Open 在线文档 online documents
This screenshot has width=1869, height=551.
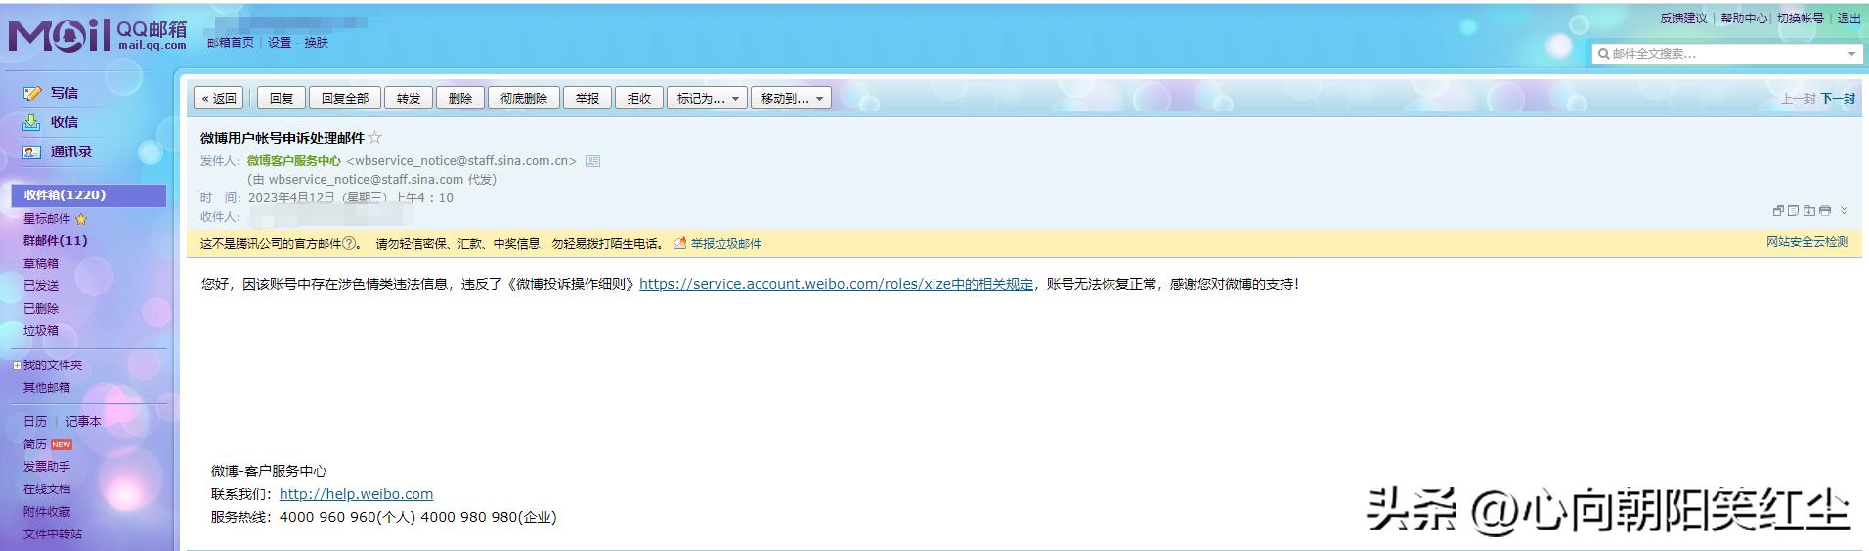coord(47,489)
